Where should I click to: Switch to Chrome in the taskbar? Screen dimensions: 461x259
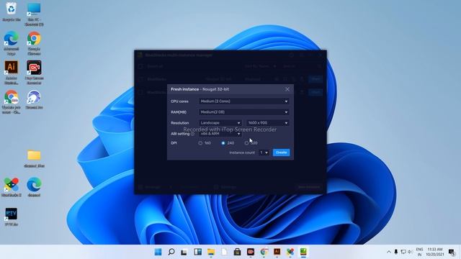[x=264, y=252]
